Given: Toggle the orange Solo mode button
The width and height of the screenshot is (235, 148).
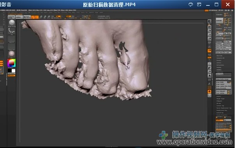Looking at the screenshot, I should pyautogui.click(x=209, y=92).
